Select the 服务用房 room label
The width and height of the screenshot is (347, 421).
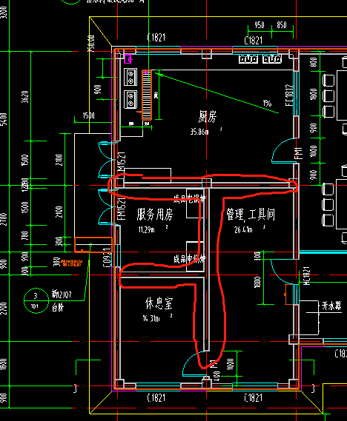click(155, 215)
